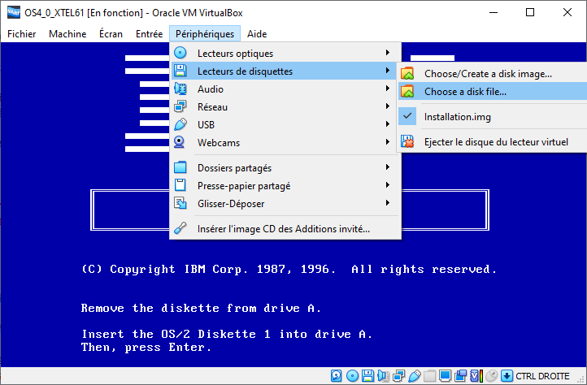Screen dimensions: 587x385
Task: Click the optical disc indicator in status bar
Action: [352, 375]
